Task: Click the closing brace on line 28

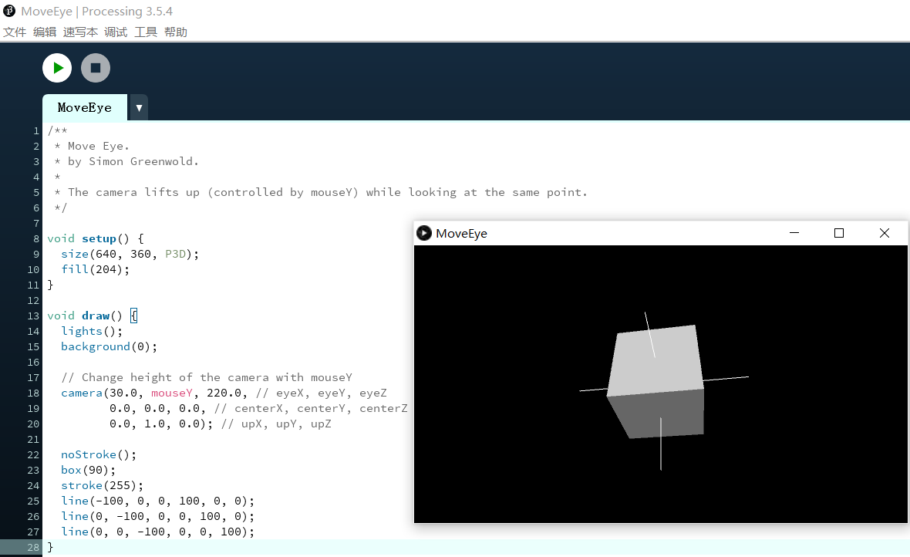Action: (x=50, y=547)
